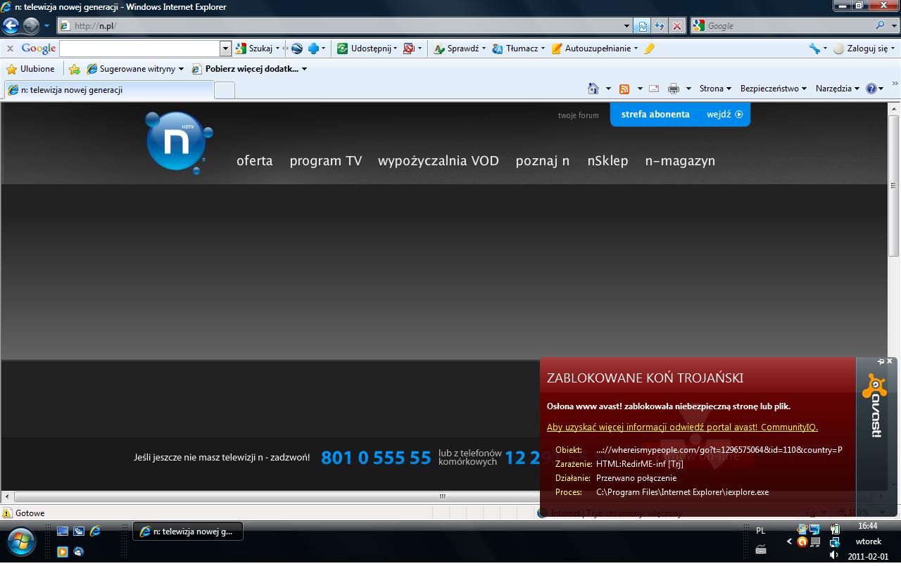Click the Google logo on the toolbar
Image resolution: width=901 pixels, height=566 pixels.
pyautogui.click(x=39, y=49)
